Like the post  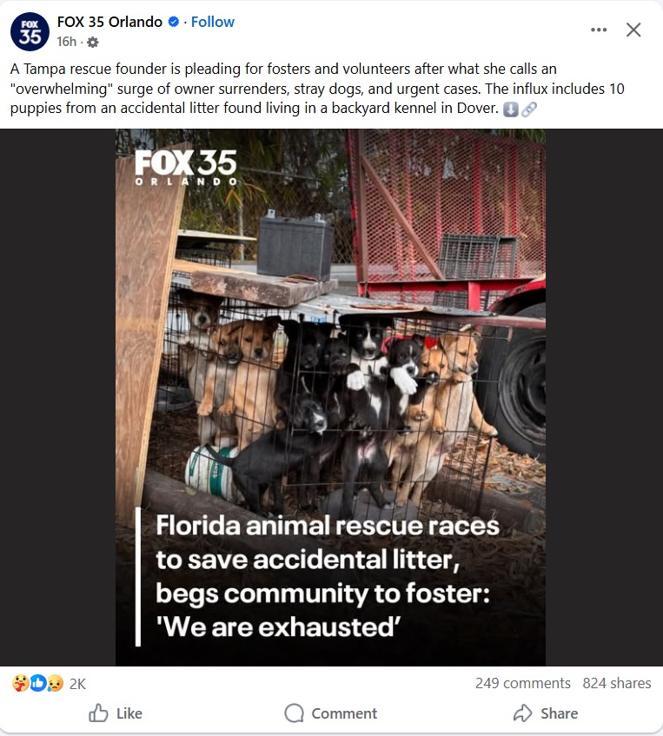tap(116, 713)
